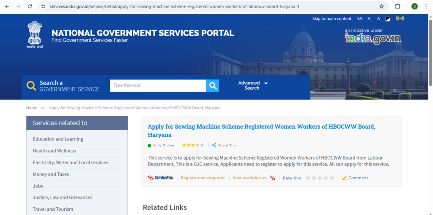Image resolution: width=433 pixels, height=215 pixels.
Task: Increase font size with +A
Action: tap(359, 19)
